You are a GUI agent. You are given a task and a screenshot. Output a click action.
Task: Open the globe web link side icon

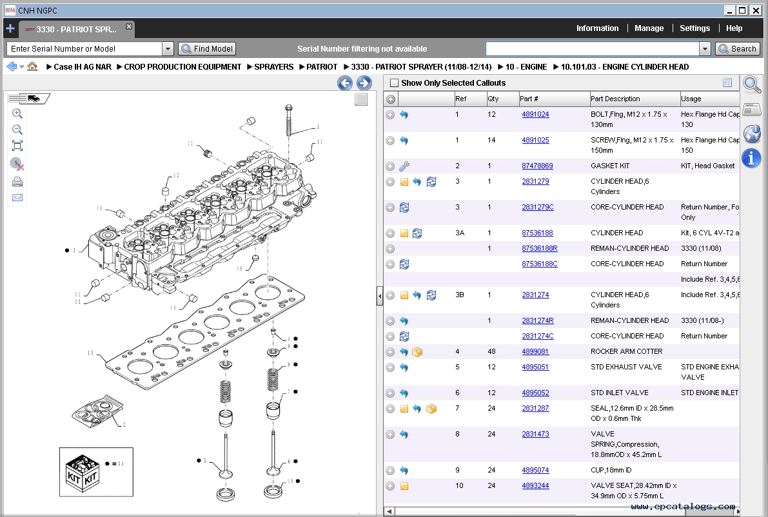click(752, 133)
